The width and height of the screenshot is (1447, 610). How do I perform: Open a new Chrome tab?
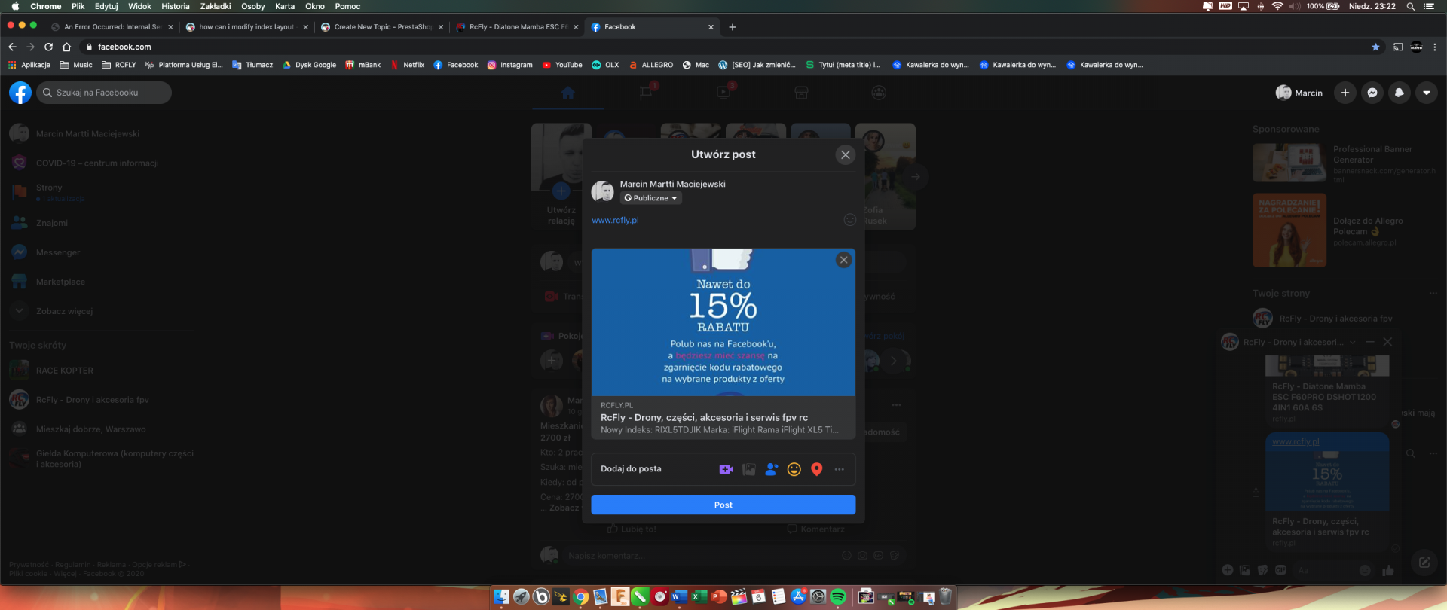click(x=733, y=27)
